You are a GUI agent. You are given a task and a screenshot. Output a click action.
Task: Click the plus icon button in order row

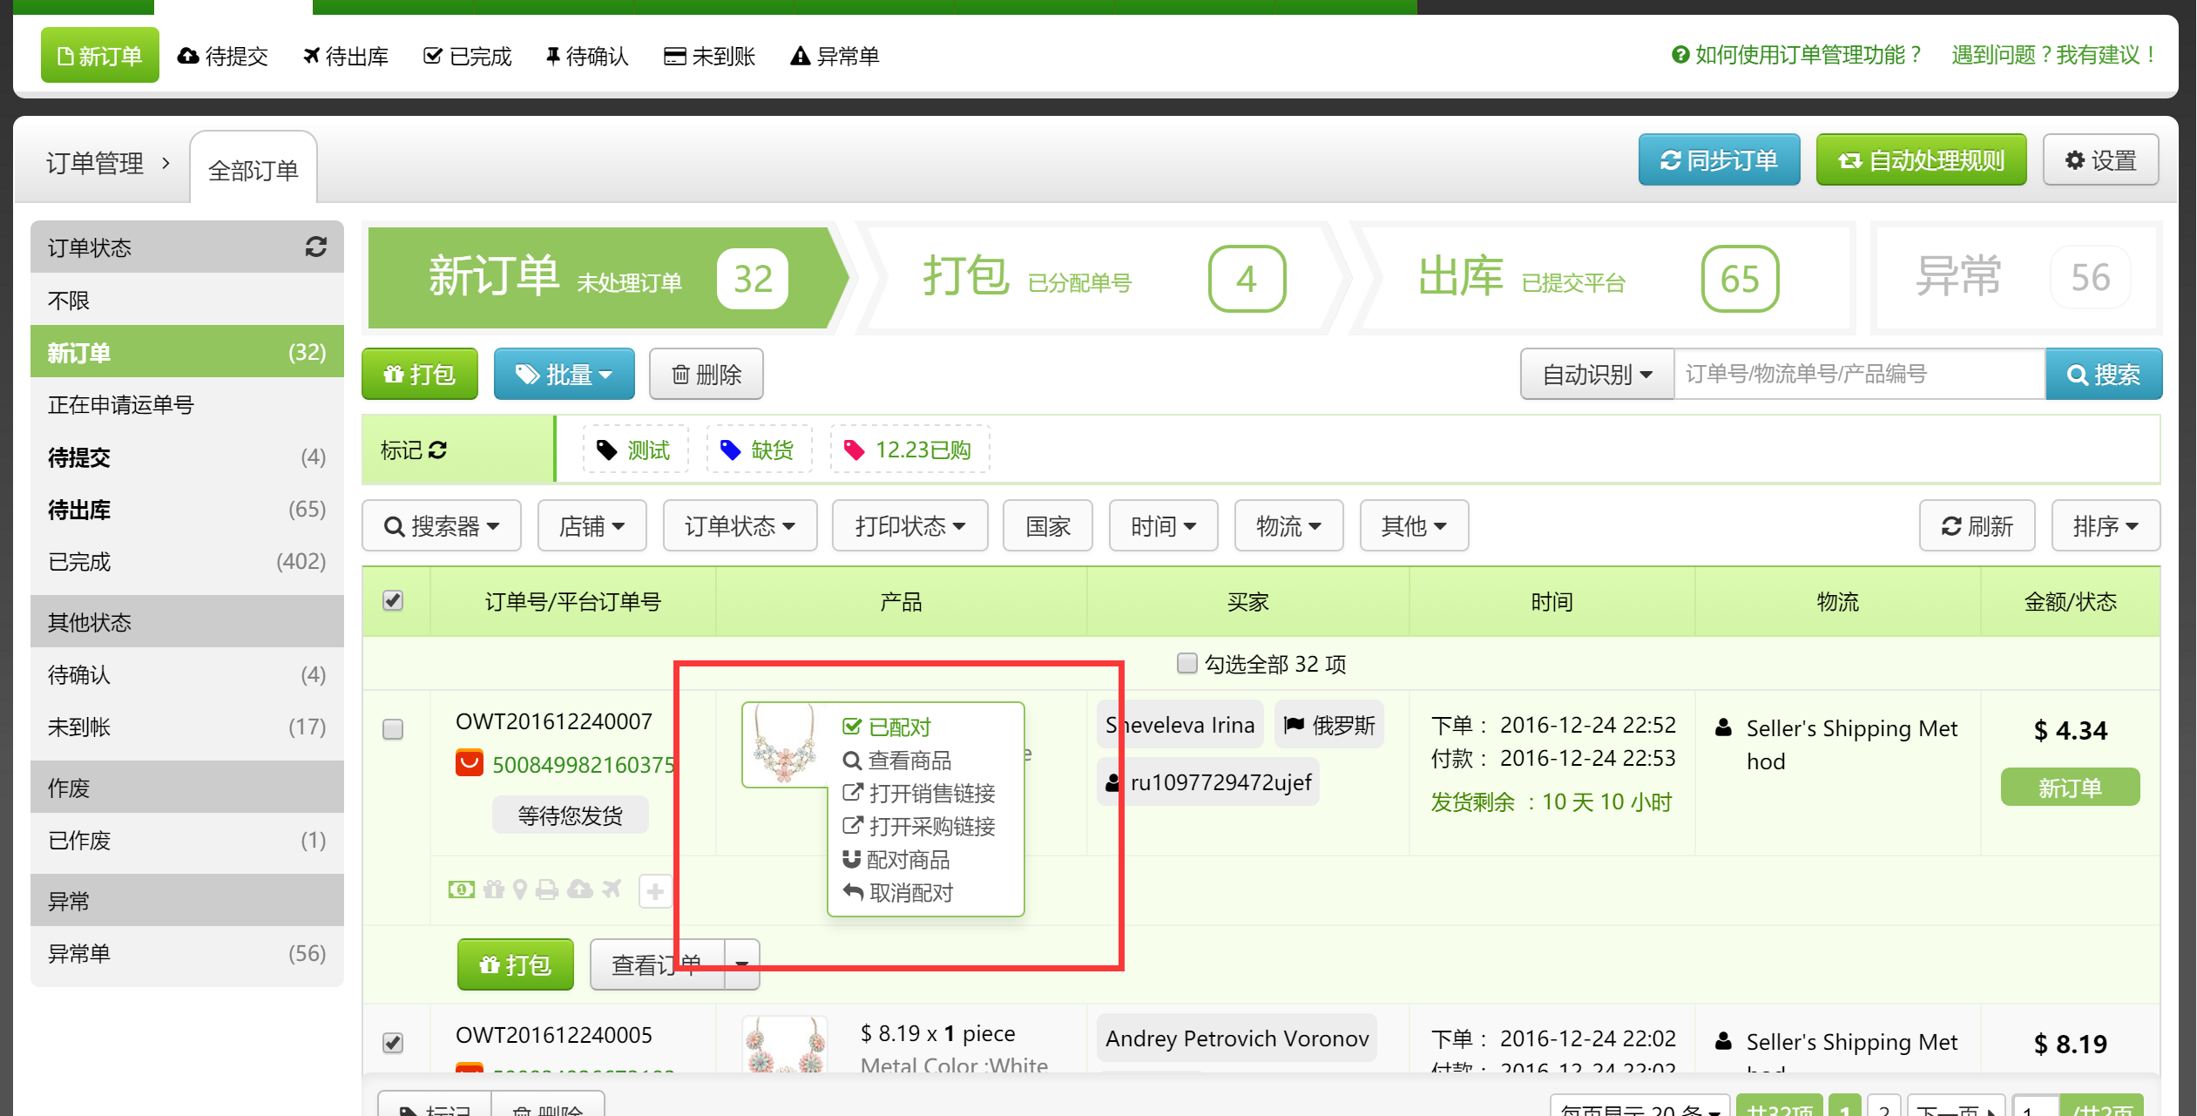pos(655,891)
